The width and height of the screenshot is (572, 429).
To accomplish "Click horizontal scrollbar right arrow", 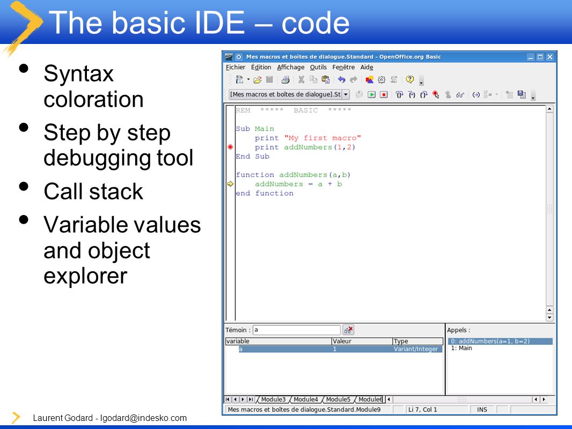I will pyautogui.click(x=544, y=400).
